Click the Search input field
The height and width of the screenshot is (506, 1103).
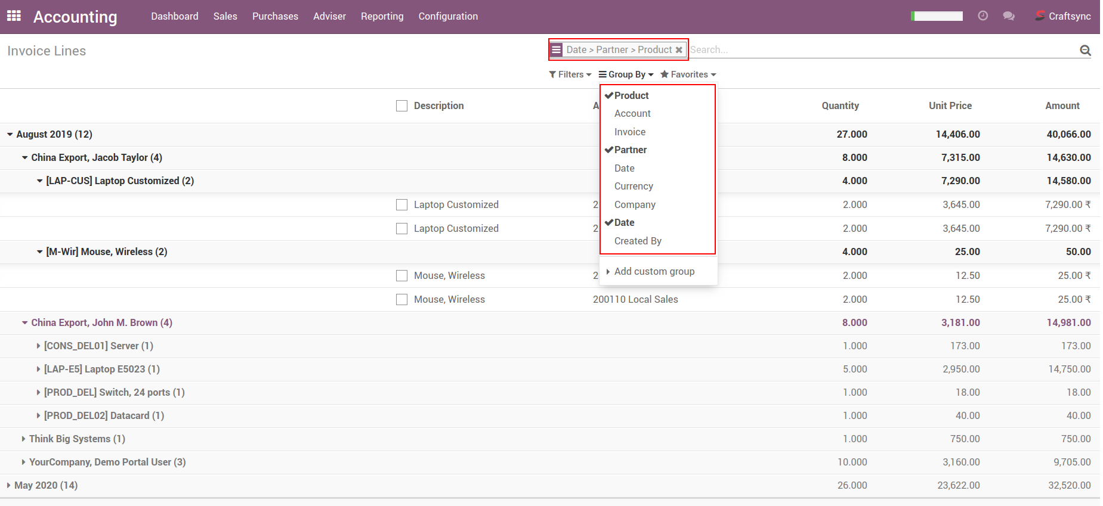tap(883, 50)
